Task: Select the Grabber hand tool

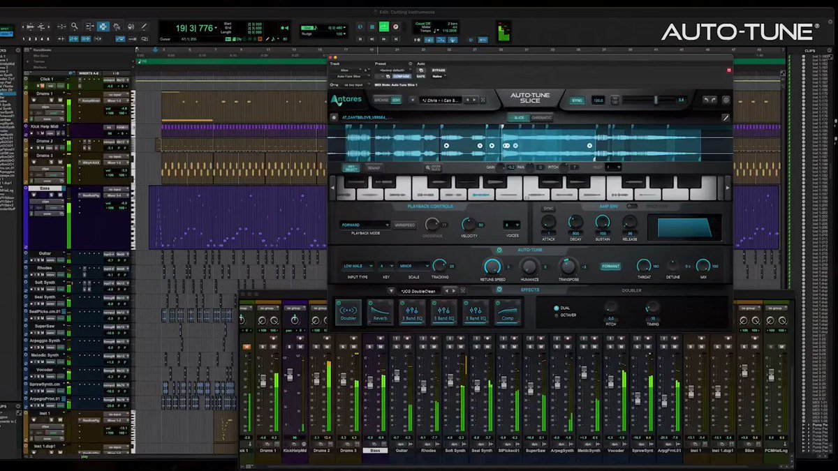Action: click(x=117, y=26)
